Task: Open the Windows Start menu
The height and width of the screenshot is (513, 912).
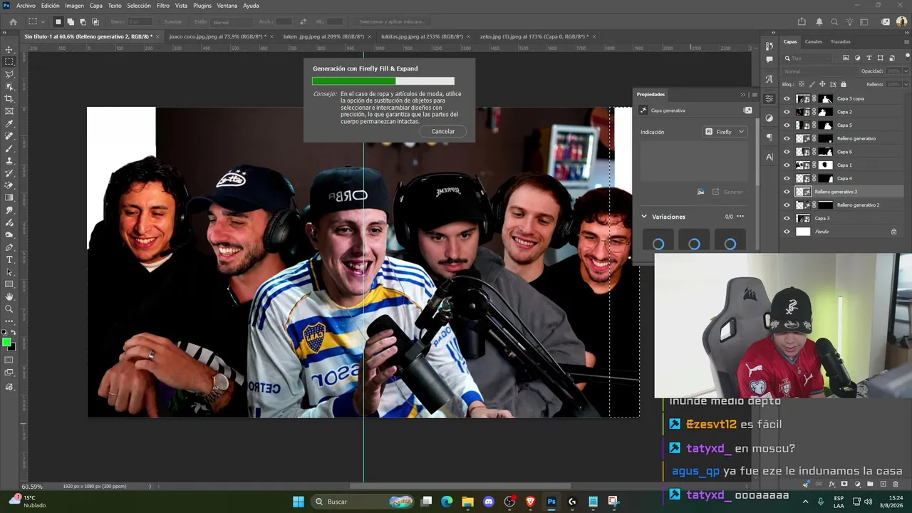Action: tap(299, 502)
